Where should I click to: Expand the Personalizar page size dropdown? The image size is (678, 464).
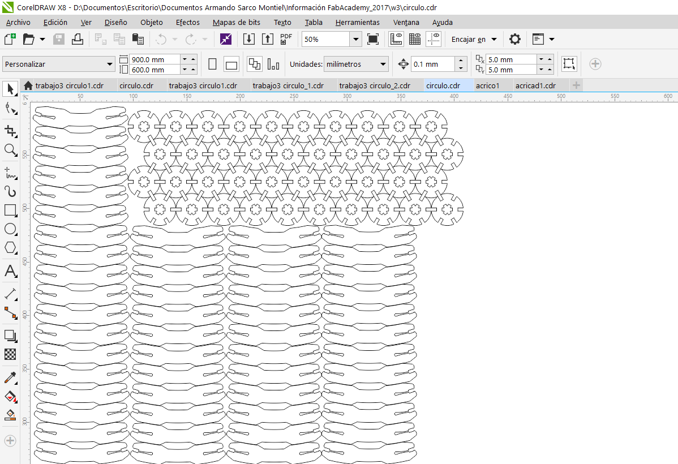(x=109, y=65)
